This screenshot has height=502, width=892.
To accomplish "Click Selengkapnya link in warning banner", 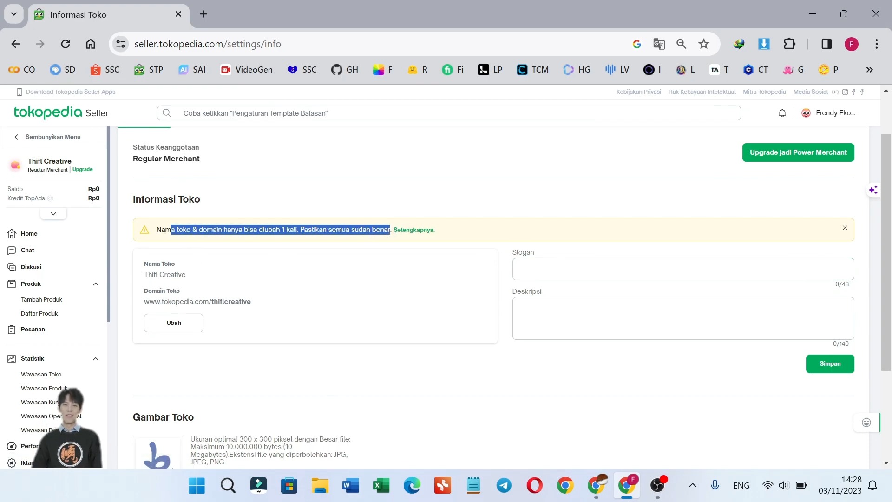I will 413,229.
